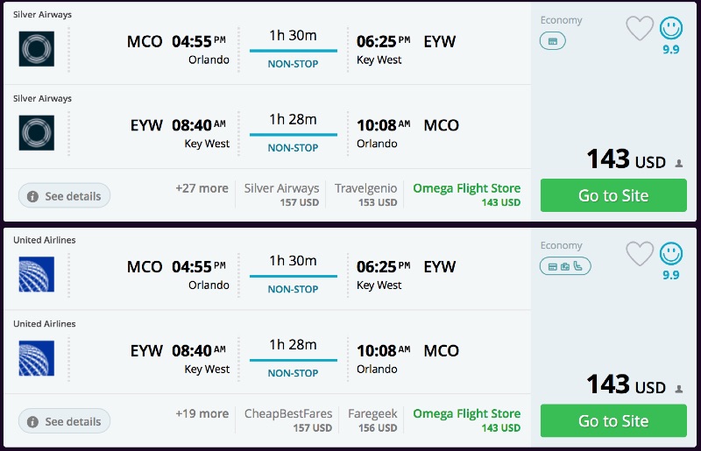Click United Airlines logo on MCO to EYW leg
701x451 pixels.
pyautogui.click(x=37, y=274)
